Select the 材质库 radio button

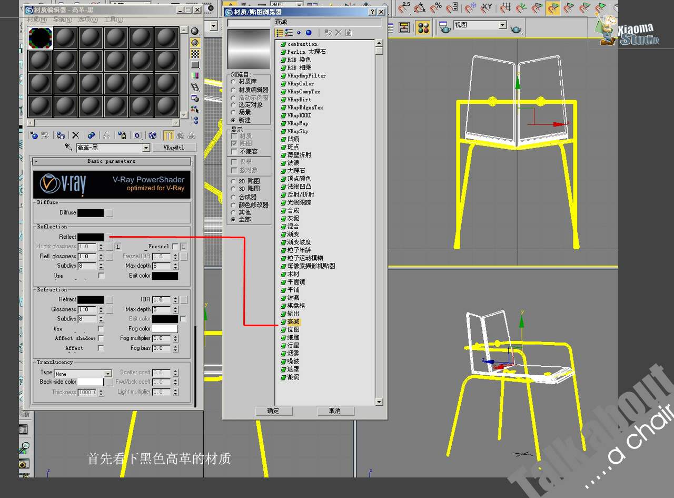[234, 82]
